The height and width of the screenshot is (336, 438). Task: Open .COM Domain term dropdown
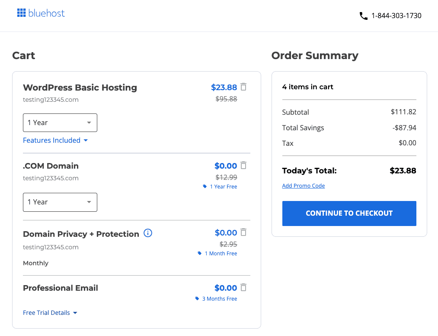(x=60, y=202)
